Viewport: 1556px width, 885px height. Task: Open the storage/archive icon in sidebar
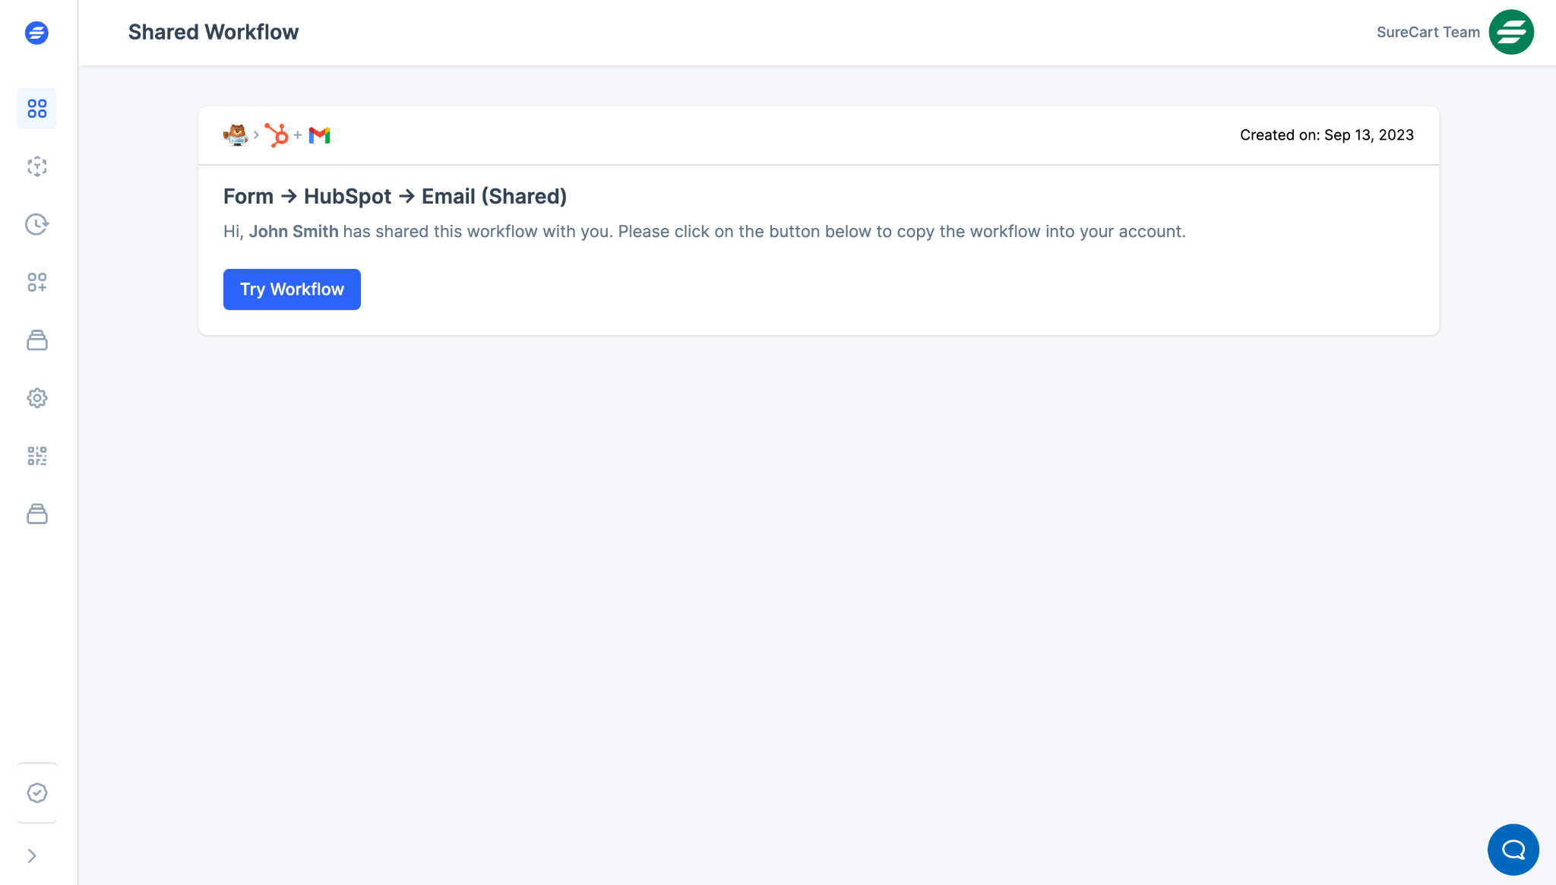[37, 340]
